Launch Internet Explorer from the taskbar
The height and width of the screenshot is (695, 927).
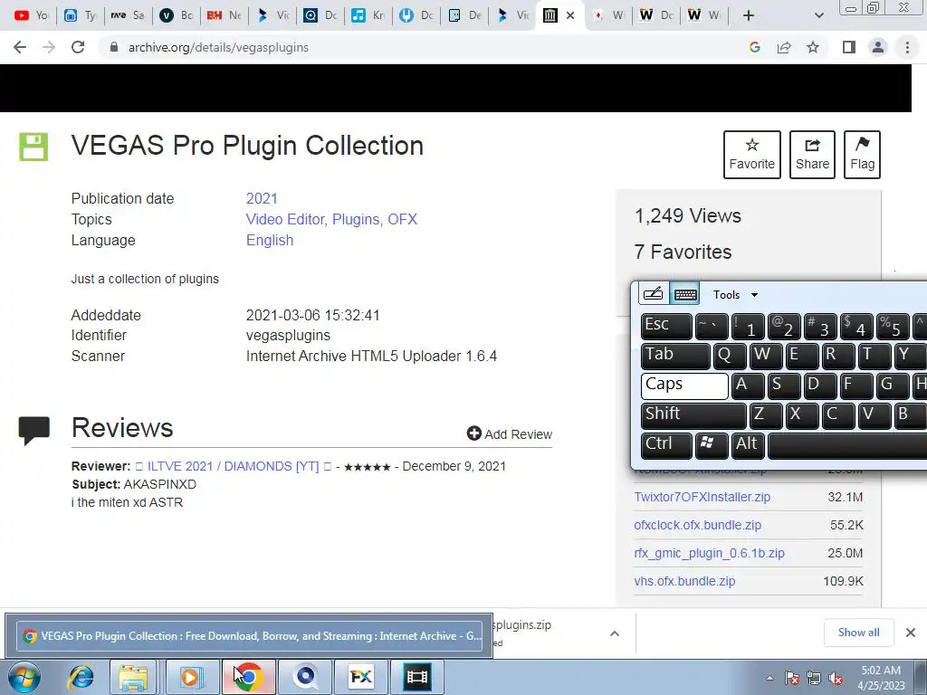81,677
